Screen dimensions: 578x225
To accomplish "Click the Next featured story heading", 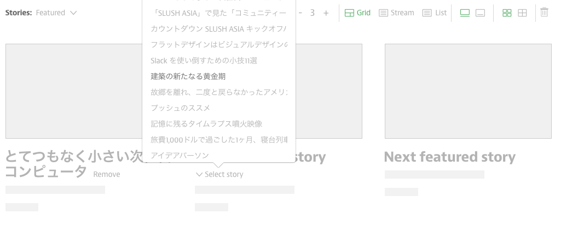I will tap(450, 157).
